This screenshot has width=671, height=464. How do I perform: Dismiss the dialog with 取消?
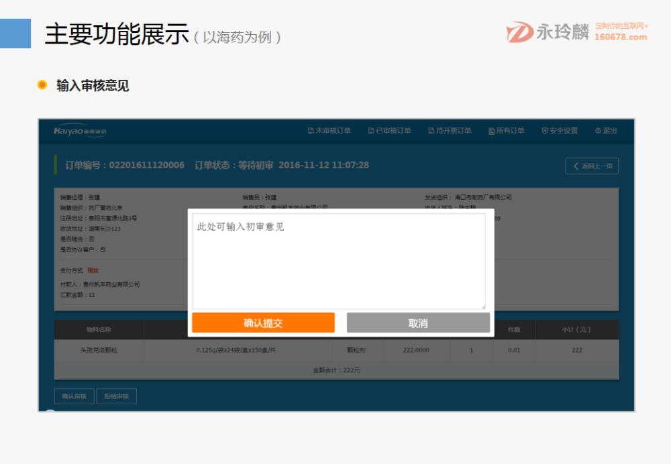[x=417, y=323]
